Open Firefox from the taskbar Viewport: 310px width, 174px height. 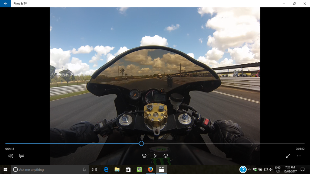point(150,169)
